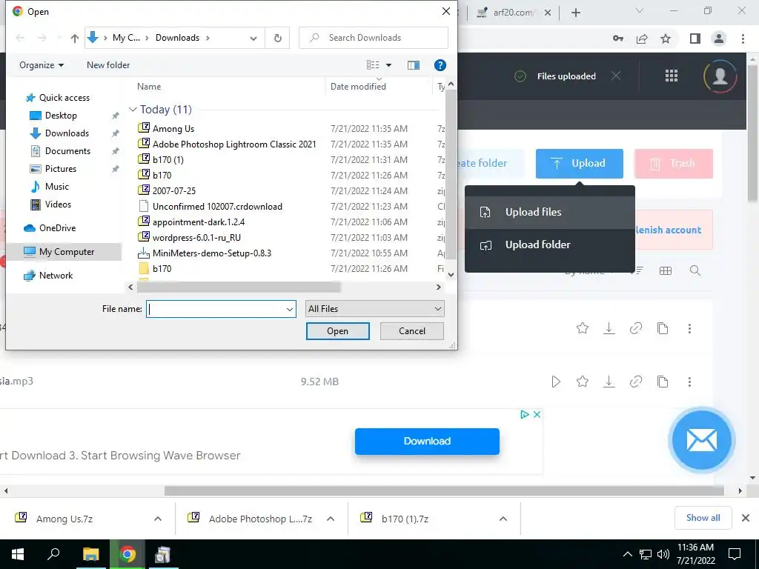759x569 pixels.
Task: Click the Trash button on webpage
Action: pyautogui.click(x=673, y=164)
